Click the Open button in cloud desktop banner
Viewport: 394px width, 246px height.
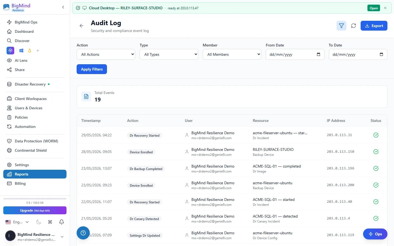point(373,8)
